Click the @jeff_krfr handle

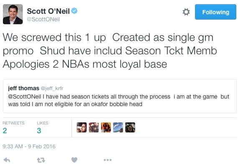click(52, 88)
